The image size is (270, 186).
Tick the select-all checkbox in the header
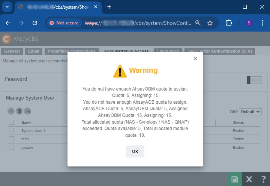[11, 122]
